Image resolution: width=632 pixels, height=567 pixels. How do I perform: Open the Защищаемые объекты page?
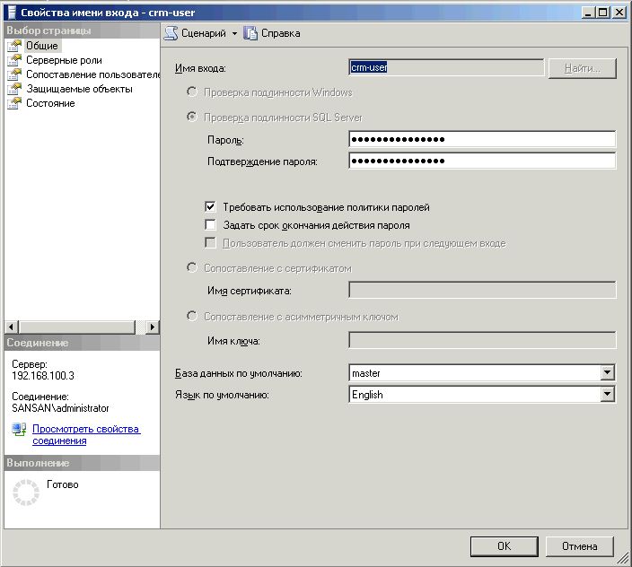pyautogui.click(x=79, y=89)
